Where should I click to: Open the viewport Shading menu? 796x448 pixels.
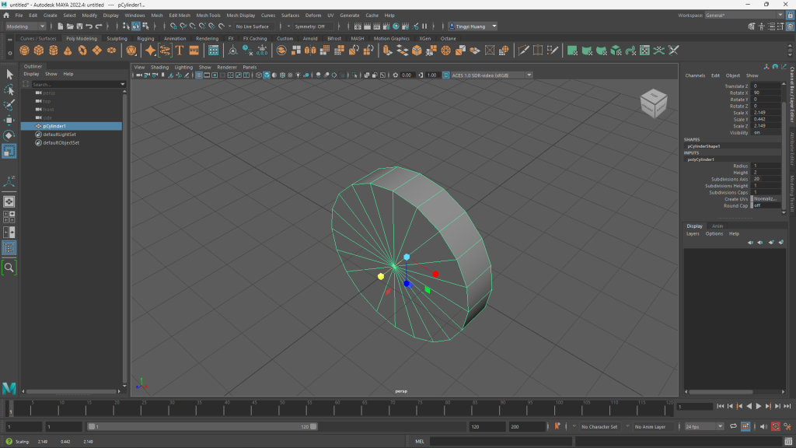pos(159,67)
